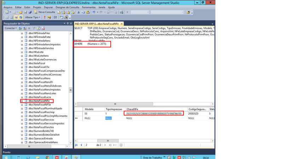The height and width of the screenshot is (159, 283).
Task: Toggle the Show Diagram Pane icon
Action: pyautogui.click(x=7, y=17)
